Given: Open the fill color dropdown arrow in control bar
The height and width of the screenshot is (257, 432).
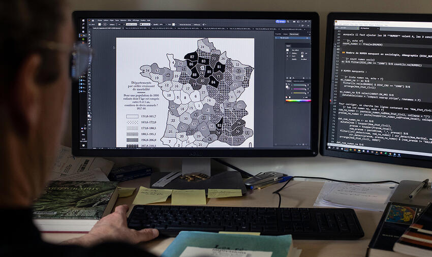Looking at the screenshot, I should pyautogui.click(x=102, y=24).
